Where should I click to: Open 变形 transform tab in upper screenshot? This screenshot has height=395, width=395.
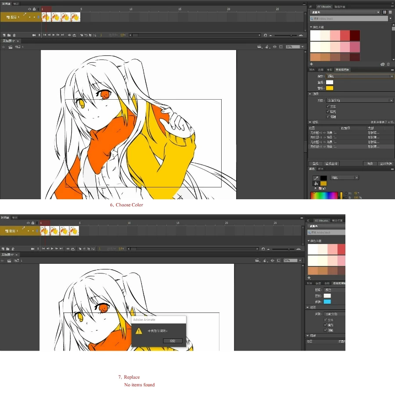[330, 70]
